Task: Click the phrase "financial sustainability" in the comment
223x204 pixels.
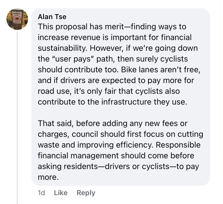Action: (x=115, y=43)
